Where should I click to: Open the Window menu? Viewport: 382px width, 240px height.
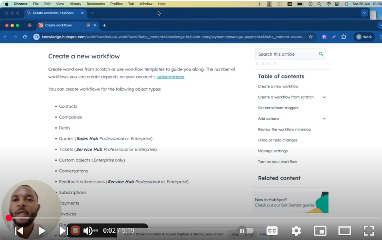pyautogui.click(x=146, y=4)
